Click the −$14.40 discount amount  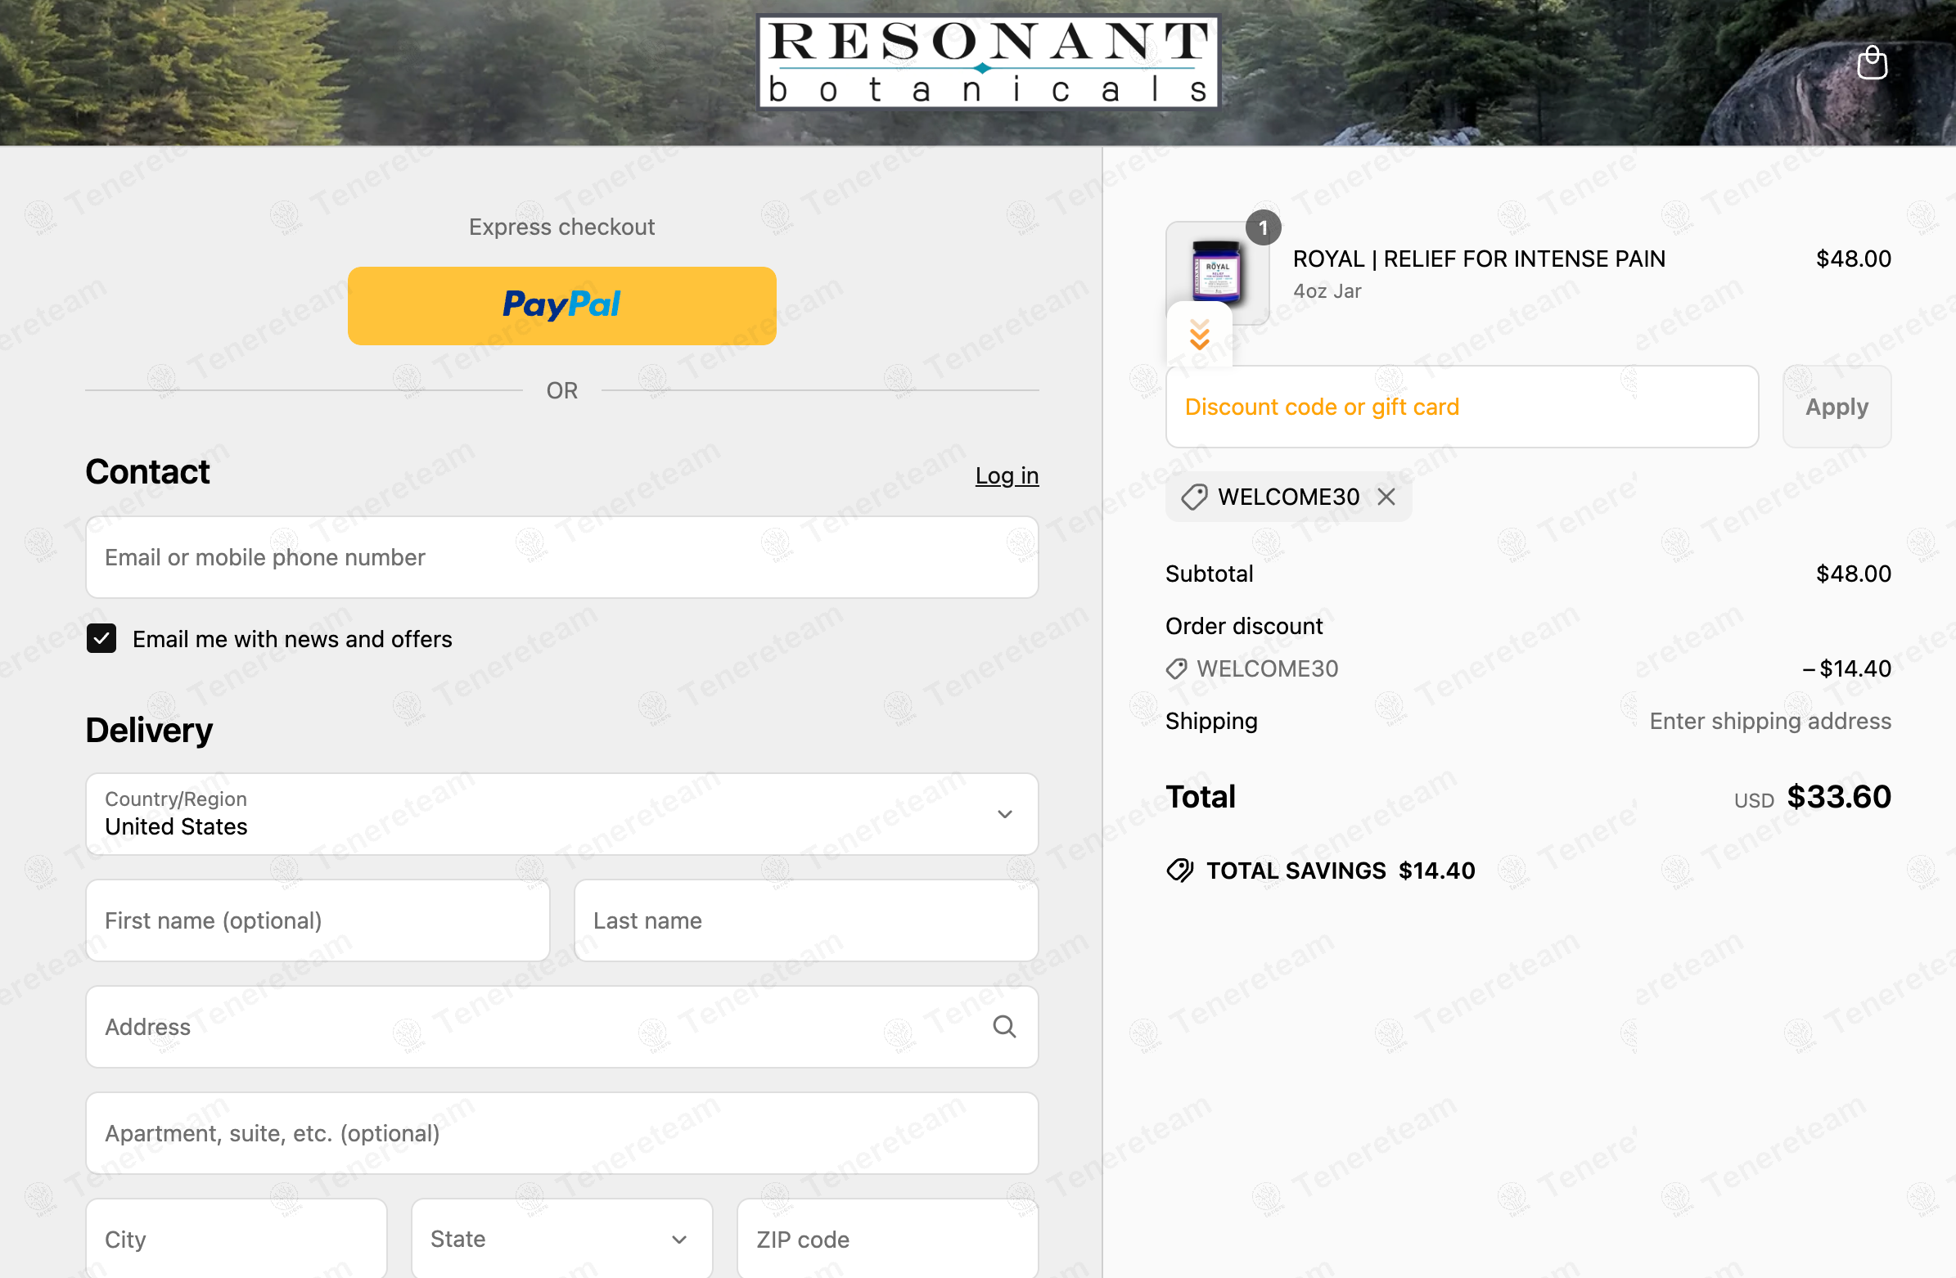pyautogui.click(x=1846, y=668)
